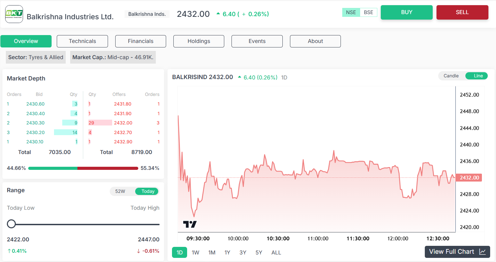Select 1Y chart timeframe
This screenshot has width=496, height=262.
tap(227, 252)
